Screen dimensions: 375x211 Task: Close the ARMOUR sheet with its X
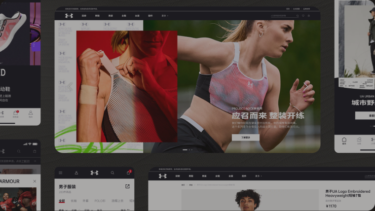coord(35,181)
